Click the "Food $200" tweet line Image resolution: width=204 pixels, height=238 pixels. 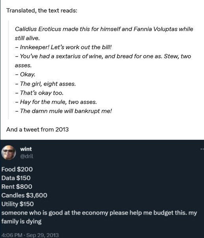(17, 169)
